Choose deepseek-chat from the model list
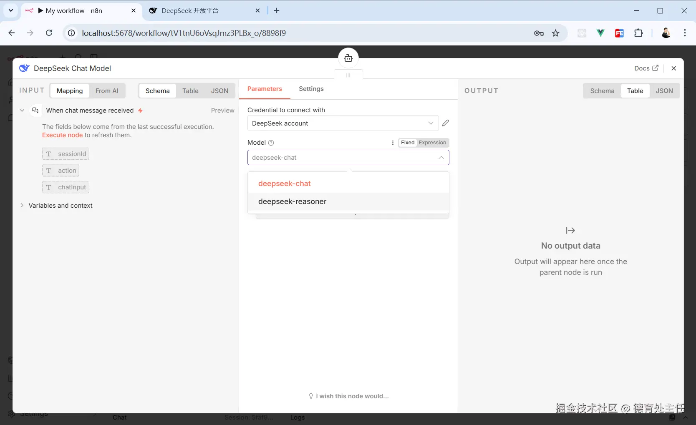This screenshot has height=425, width=696. point(348,184)
